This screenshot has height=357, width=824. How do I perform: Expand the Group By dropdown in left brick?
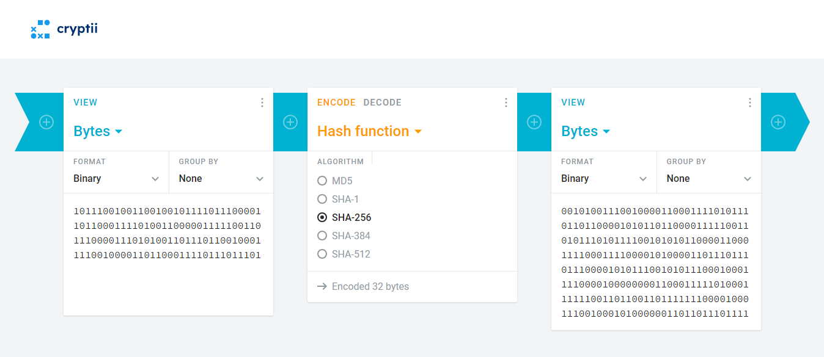(221, 179)
